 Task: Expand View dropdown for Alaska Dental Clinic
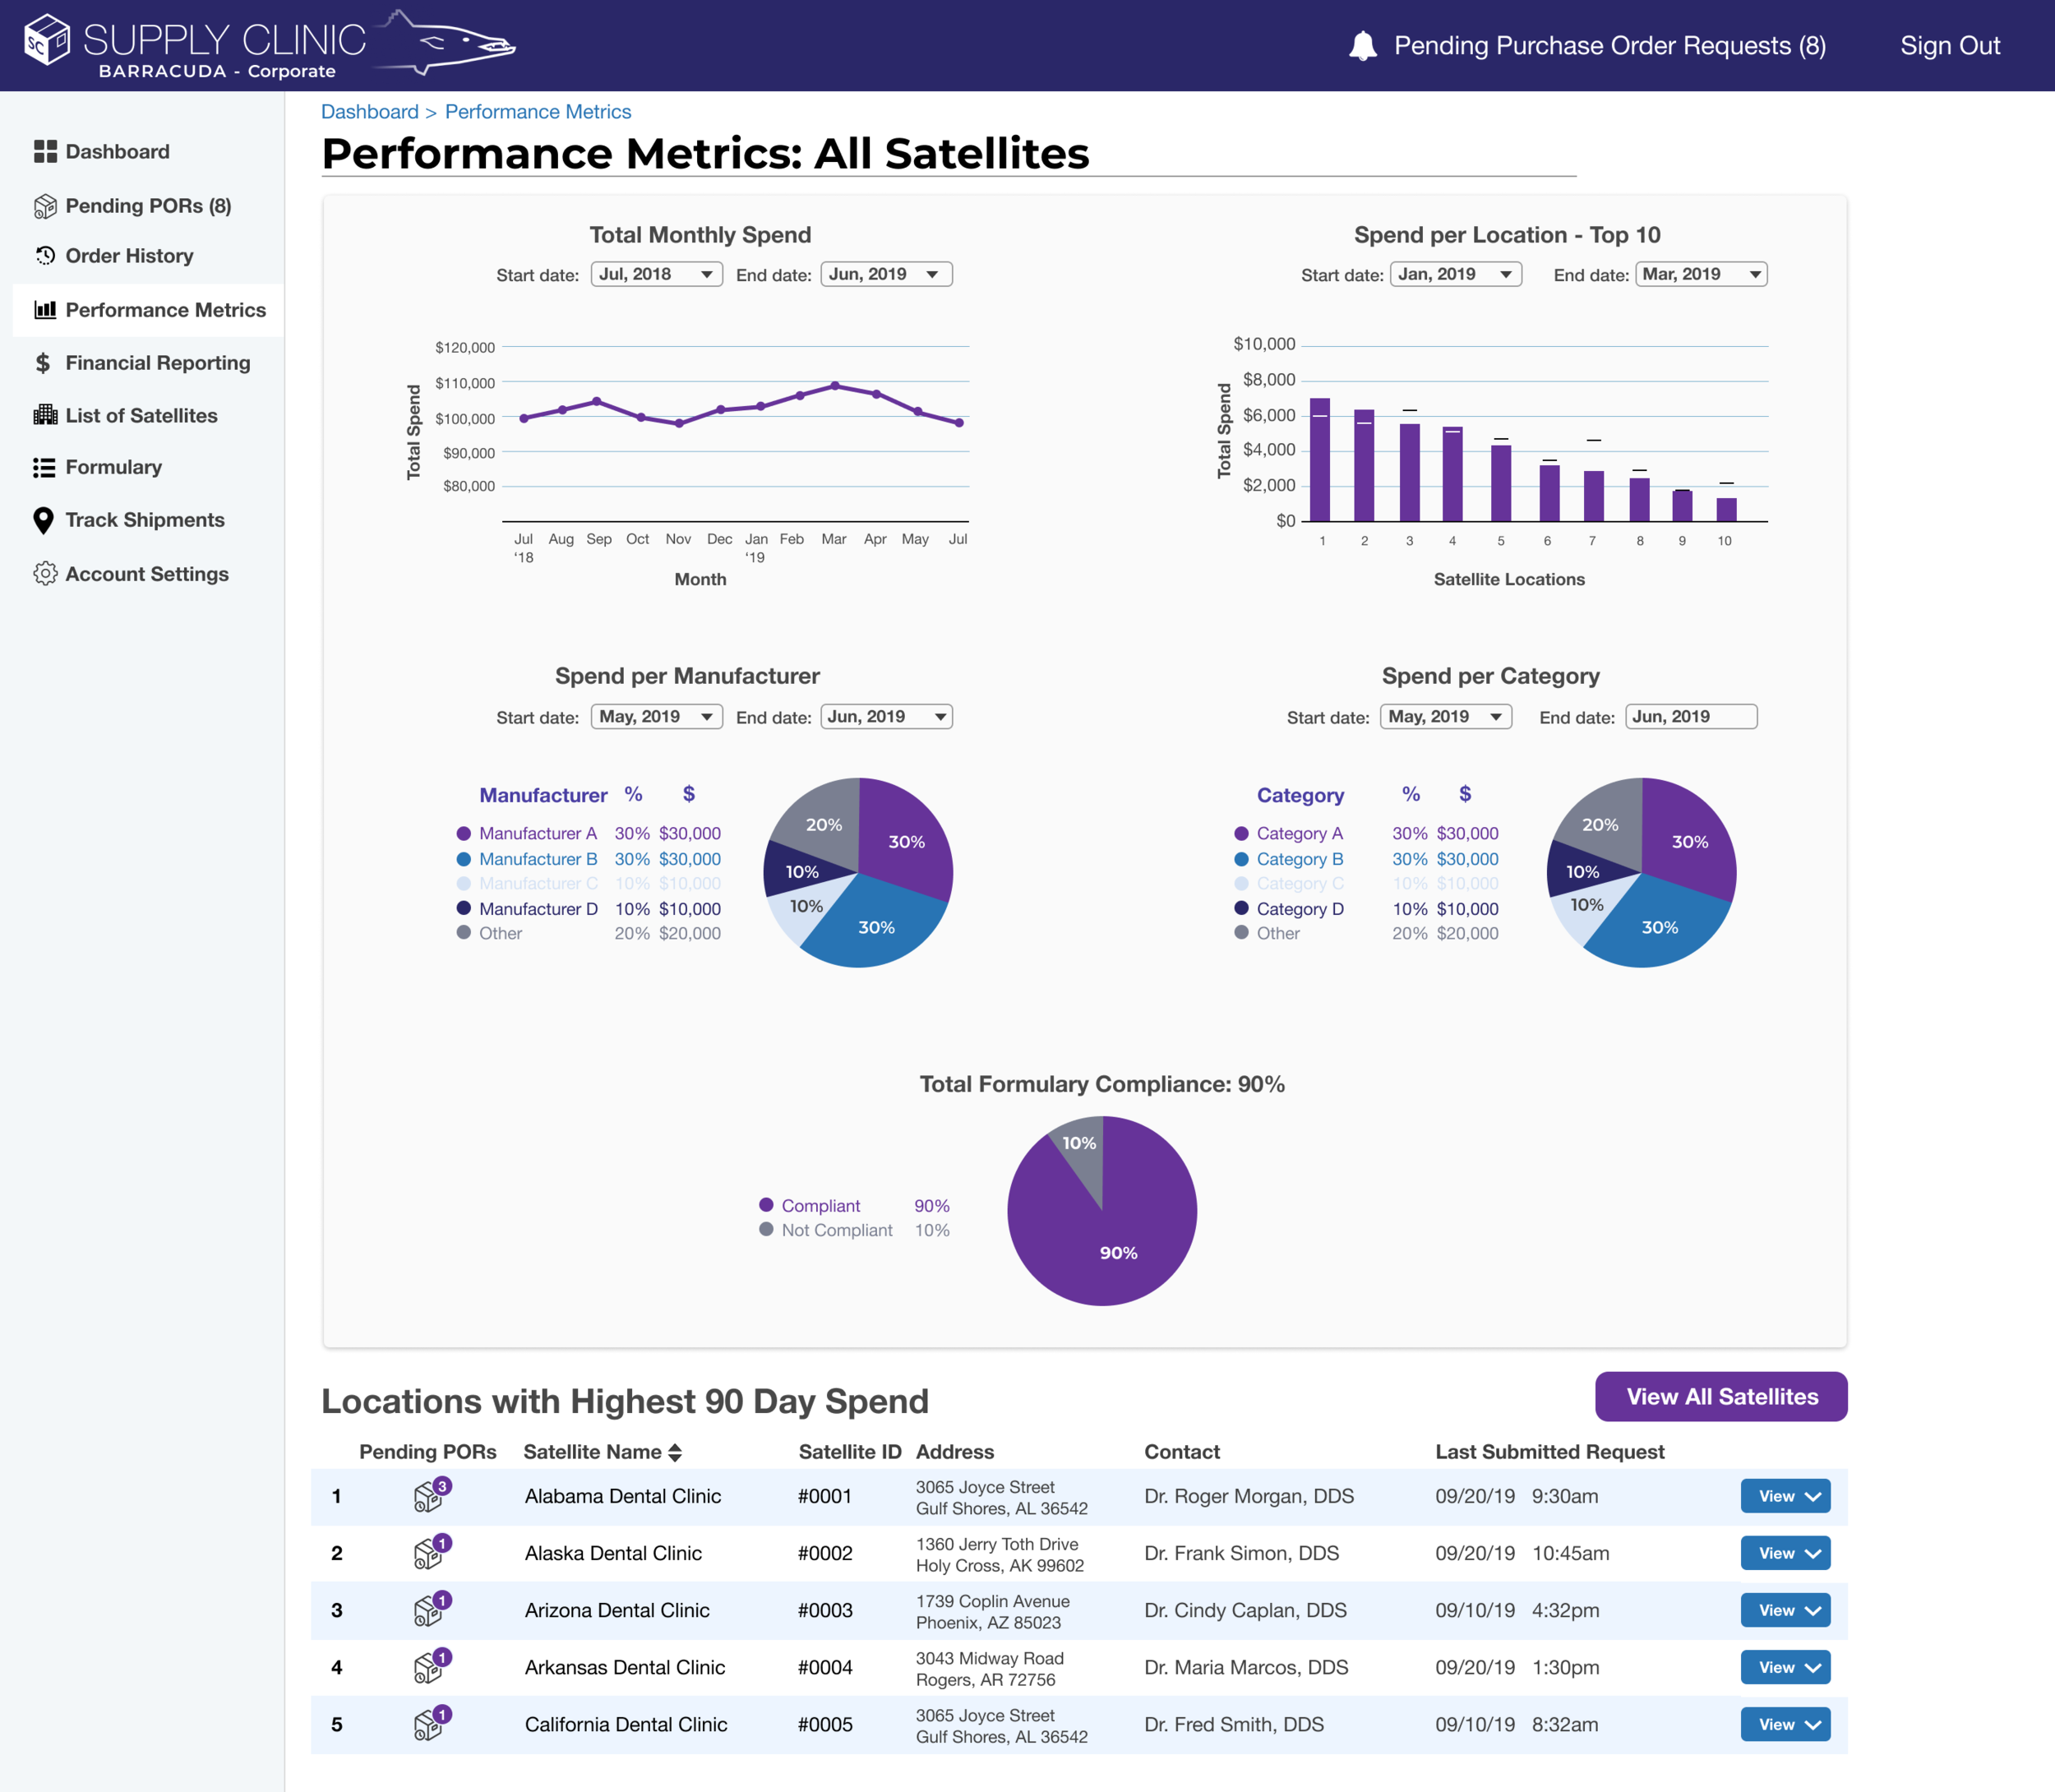[1785, 1553]
